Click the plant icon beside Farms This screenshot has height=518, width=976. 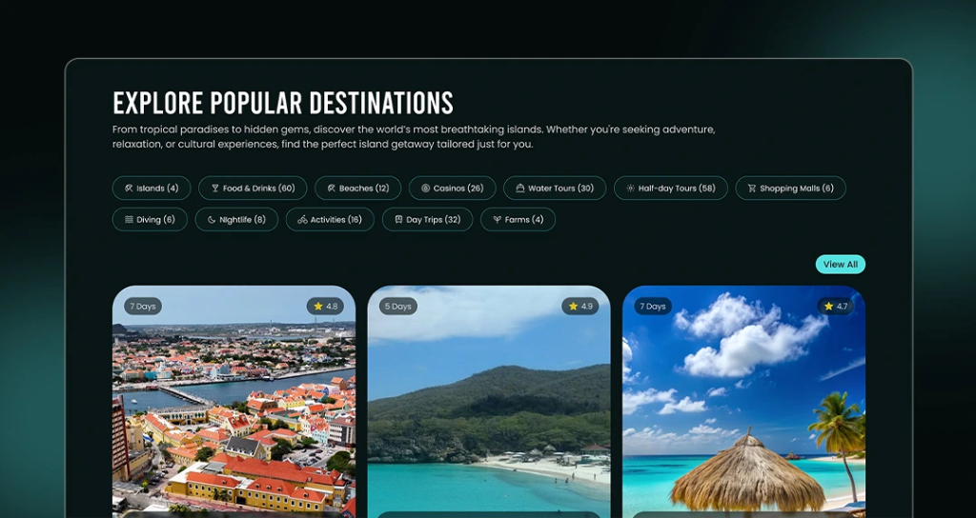point(498,220)
